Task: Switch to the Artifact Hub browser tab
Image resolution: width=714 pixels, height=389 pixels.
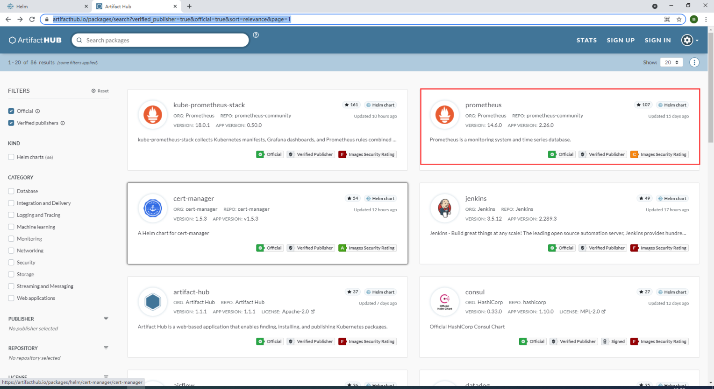Action: click(x=136, y=7)
